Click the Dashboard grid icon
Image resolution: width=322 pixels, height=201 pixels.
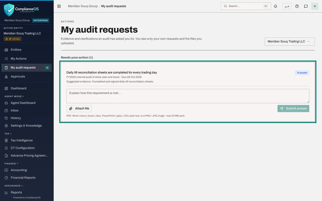coord(6,88)
